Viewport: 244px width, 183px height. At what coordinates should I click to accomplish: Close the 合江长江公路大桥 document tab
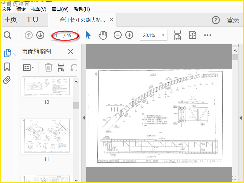pos(112,20)
